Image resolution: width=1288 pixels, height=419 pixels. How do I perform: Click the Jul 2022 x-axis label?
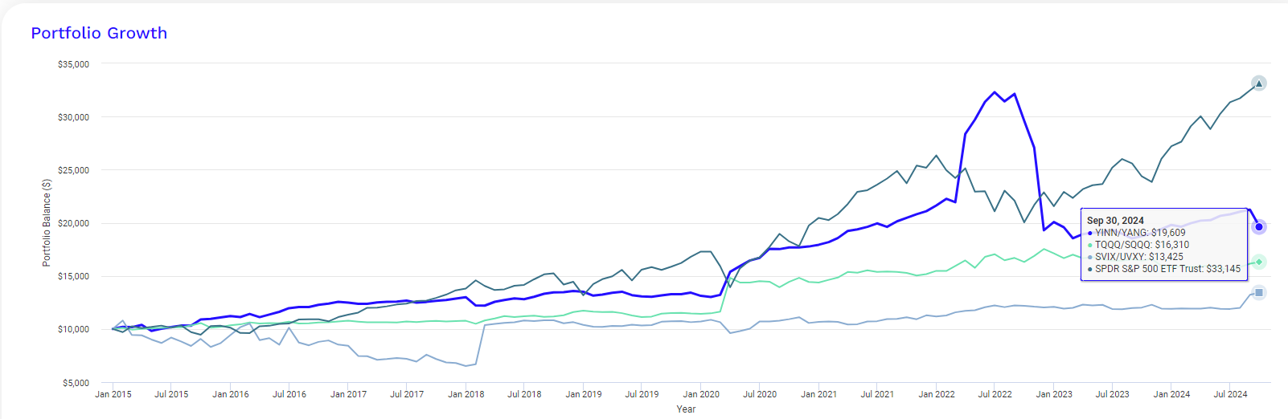[995, 394]
